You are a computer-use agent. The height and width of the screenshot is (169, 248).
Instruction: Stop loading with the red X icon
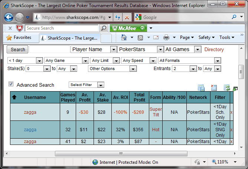[127, 17]
